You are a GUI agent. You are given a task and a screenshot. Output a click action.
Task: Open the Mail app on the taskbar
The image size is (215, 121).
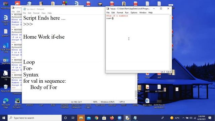[x=89, y=118]
